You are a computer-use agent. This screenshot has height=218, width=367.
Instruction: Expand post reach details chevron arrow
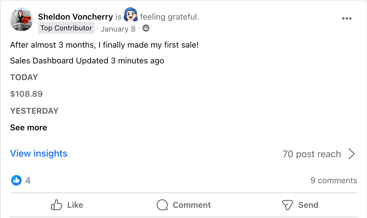point(352,154)
